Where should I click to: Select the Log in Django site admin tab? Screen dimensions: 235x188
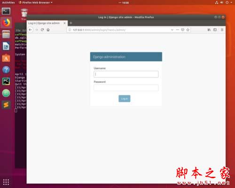pos(44,23)
